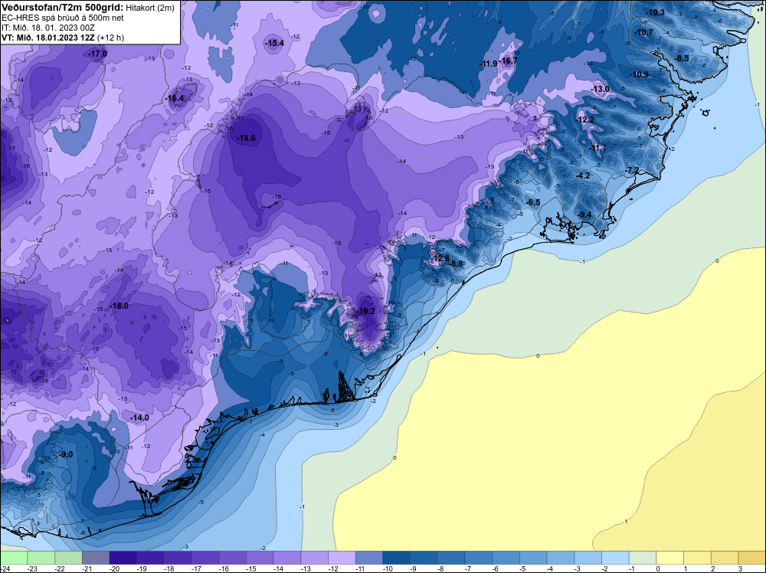Click the -7.2 temperature label

coord(632,170)
